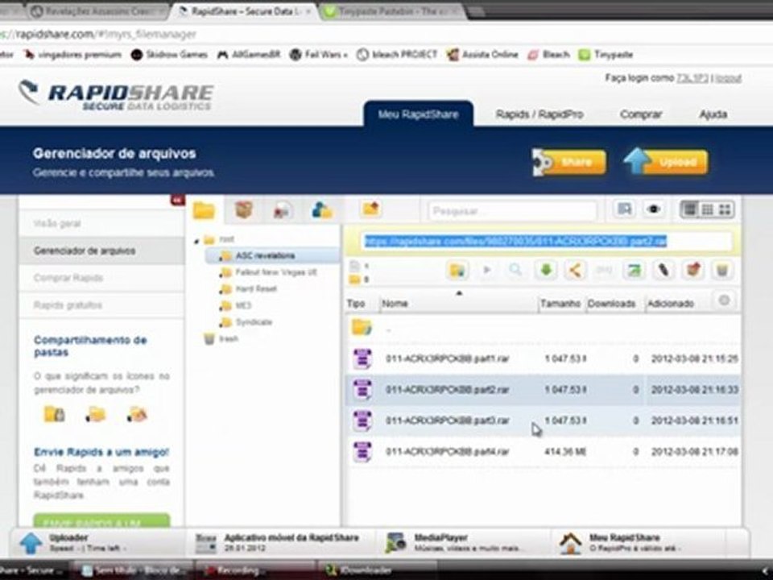Click the Uploader blue arrow icon
Screen dimensions: 773x580
31,543
